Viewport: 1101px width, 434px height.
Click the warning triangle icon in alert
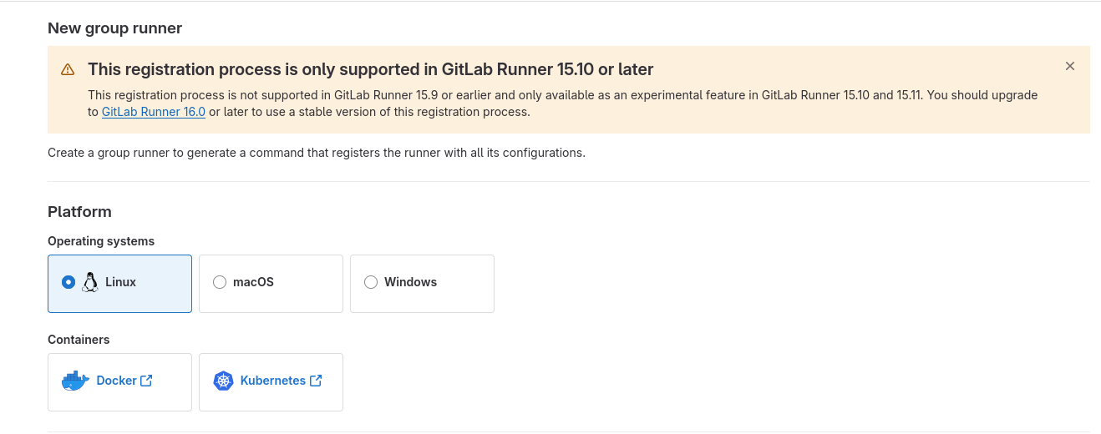pyautogui.click(x=68, y=69)
